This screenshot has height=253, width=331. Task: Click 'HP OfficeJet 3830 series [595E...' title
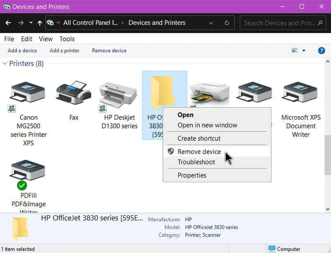[x=92, y=218]
